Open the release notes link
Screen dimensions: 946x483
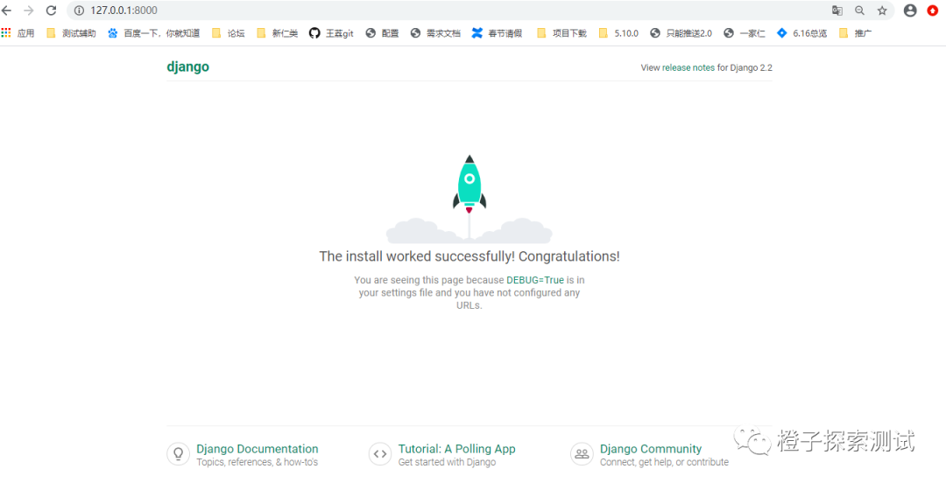(x=688, y=67)
